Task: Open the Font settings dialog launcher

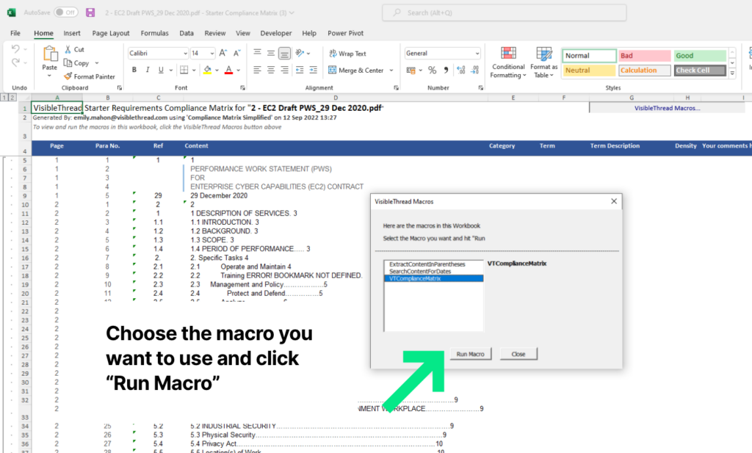Action: [242, 87]
